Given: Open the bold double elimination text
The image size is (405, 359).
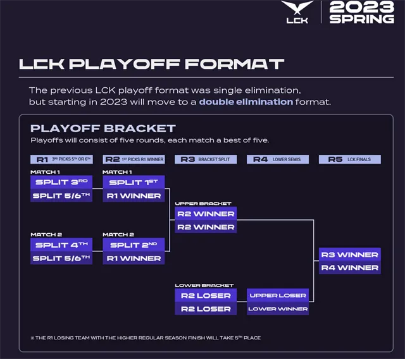Looking at the screenshot, I should click(246, 101).
